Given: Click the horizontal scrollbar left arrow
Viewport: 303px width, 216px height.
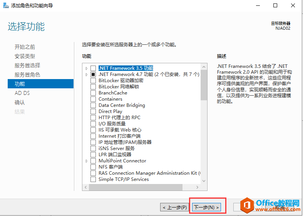Looking at the screenshot, I should click(x=85, y=187).
